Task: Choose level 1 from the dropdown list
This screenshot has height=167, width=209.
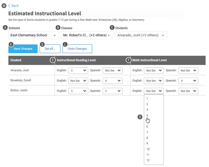Action: 147,99
